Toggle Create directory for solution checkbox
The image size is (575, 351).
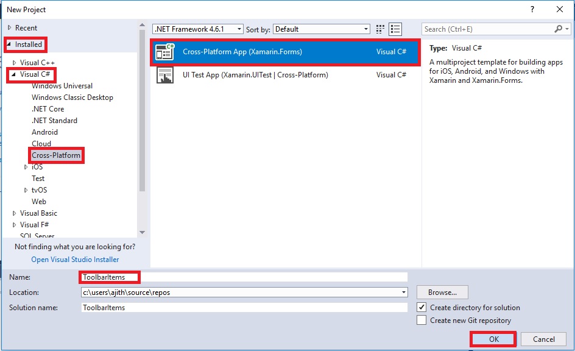point(422,307)
